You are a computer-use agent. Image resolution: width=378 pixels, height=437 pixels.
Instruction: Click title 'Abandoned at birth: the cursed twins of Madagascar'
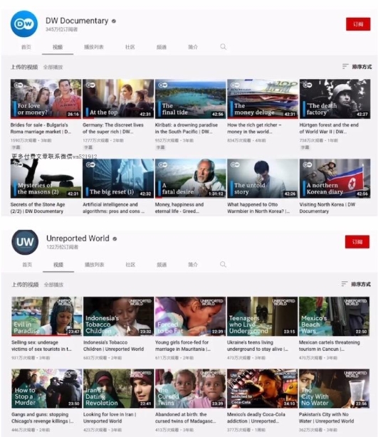click(185, 418)
